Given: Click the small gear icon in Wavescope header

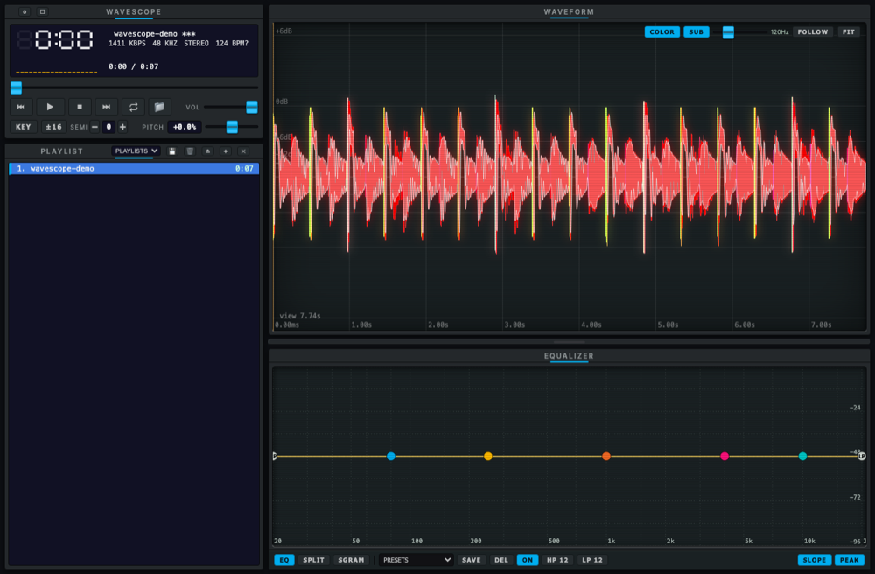Looking at the screenshot, I should 24,11.
